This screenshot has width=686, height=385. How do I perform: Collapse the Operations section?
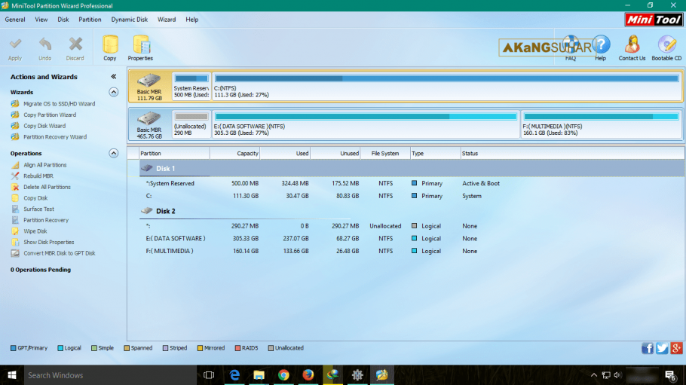114,153
